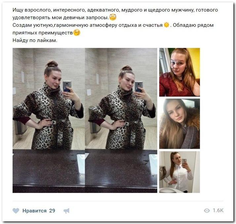Click the wide-eyed surprised emoji
The image size is (236, 224).
(113, 17)
